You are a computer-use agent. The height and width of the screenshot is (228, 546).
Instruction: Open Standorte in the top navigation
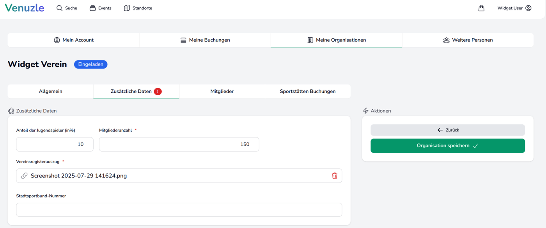click(x=138, y=8)
